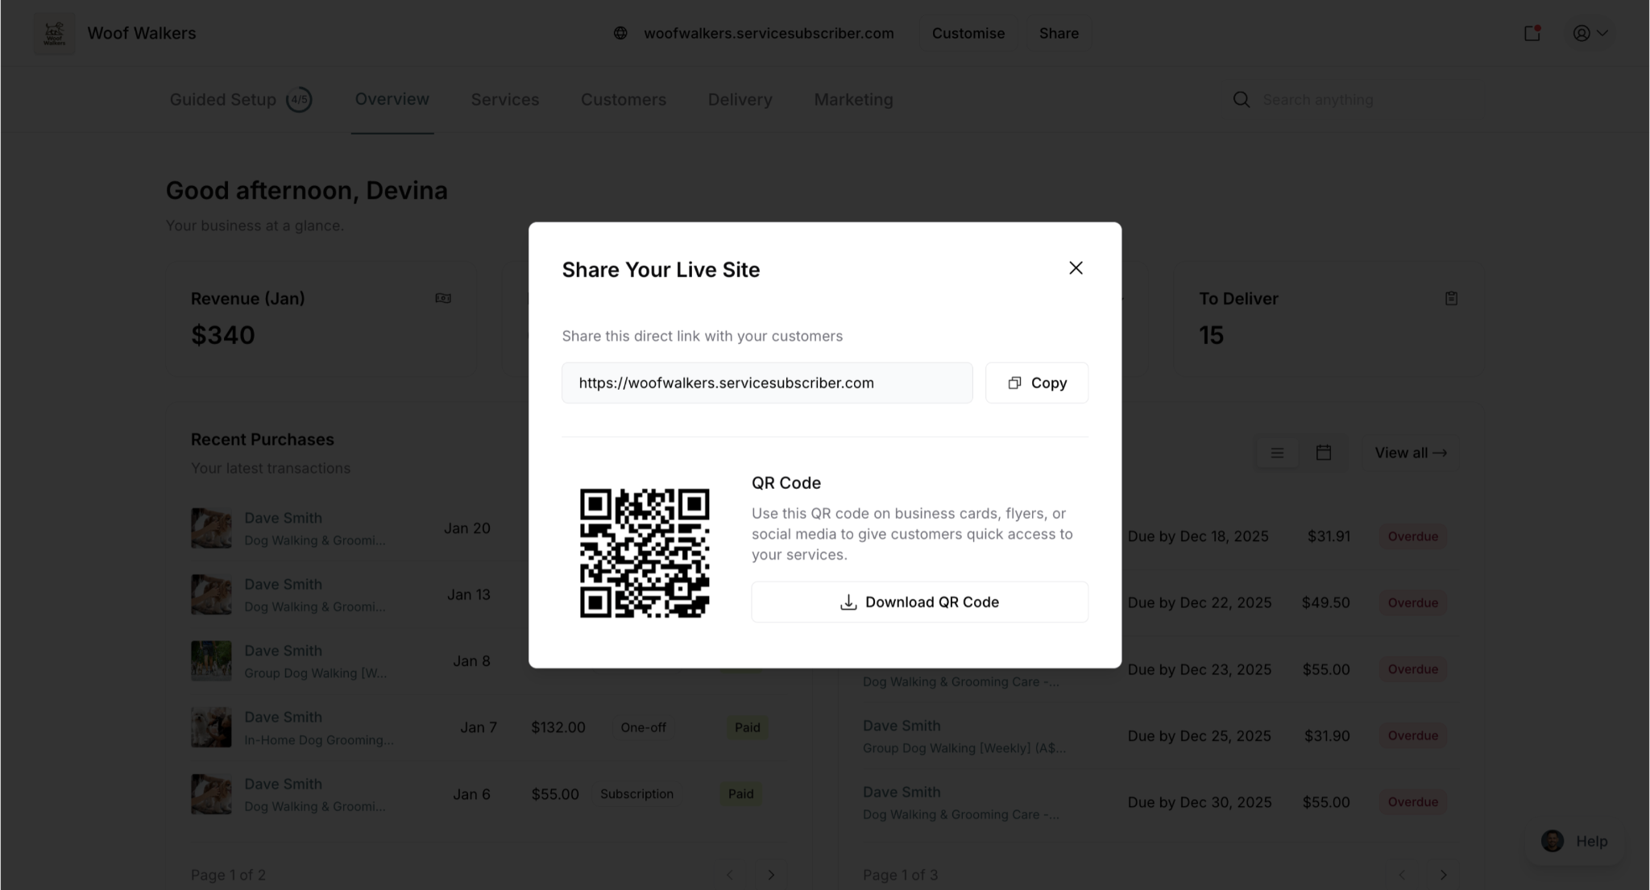1650x890 pixels.
Task: Open the notifications icon
Action: click(x=1532, y=33)
